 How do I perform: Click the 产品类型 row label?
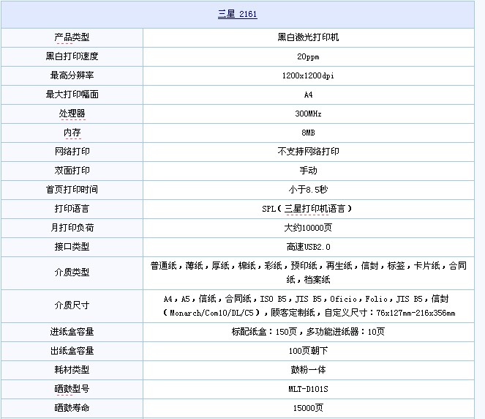click(x=72, y=37)
